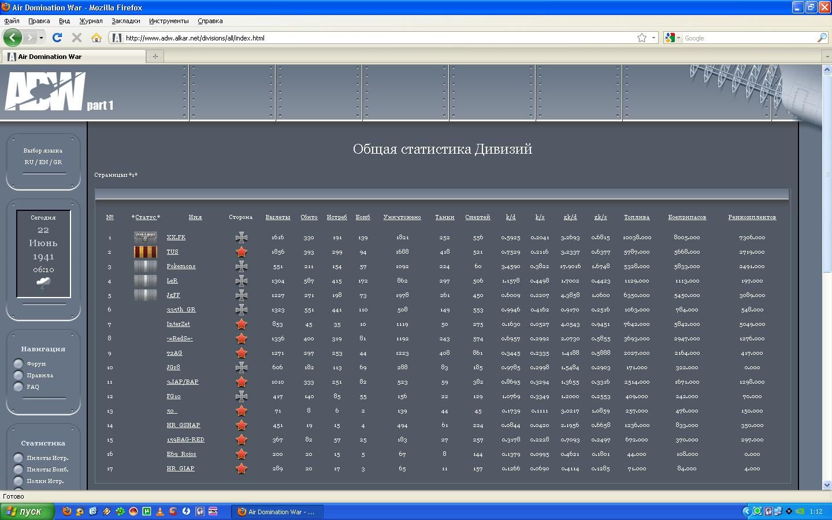Click the magnifier icon in the Google search box
This screenshot has width=832, height=520.
coord(822,38)
